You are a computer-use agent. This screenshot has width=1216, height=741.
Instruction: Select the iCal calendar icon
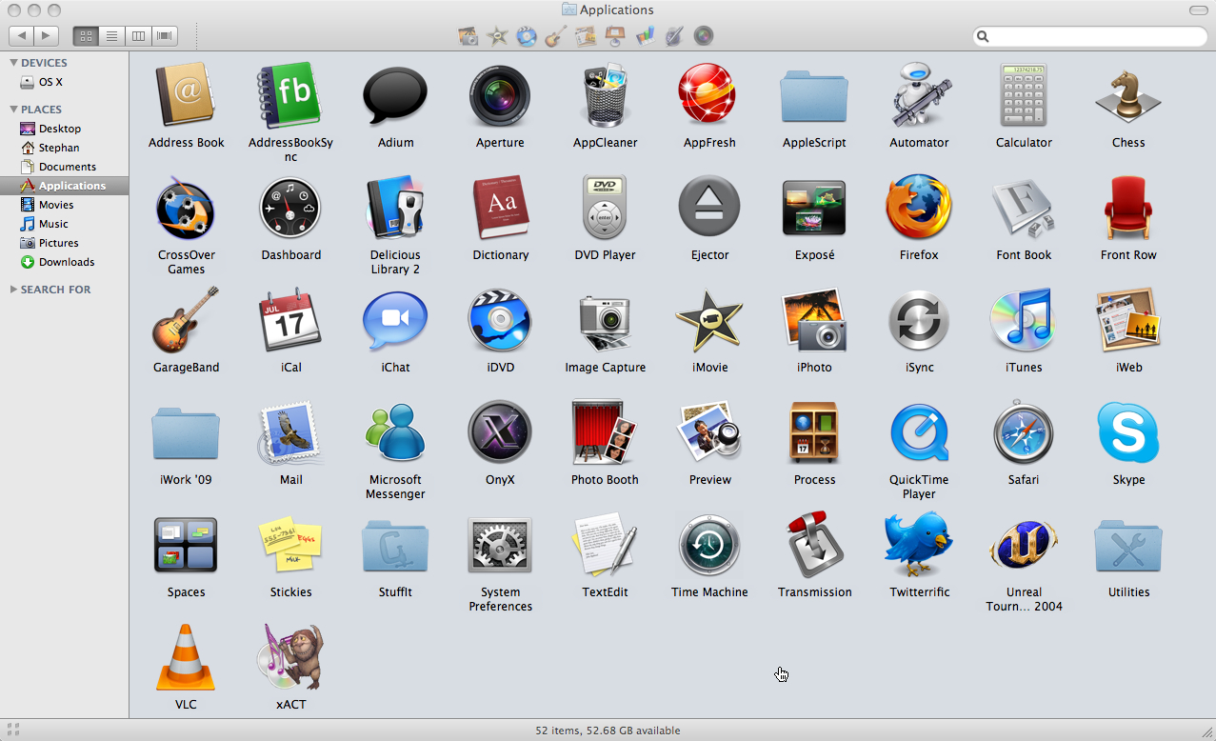[290, 320]
